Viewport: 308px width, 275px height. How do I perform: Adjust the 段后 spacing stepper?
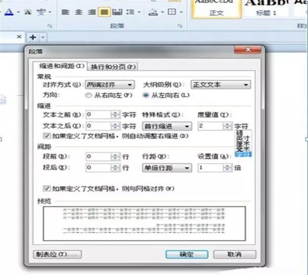pyautogui.click(x=115, y=168)
